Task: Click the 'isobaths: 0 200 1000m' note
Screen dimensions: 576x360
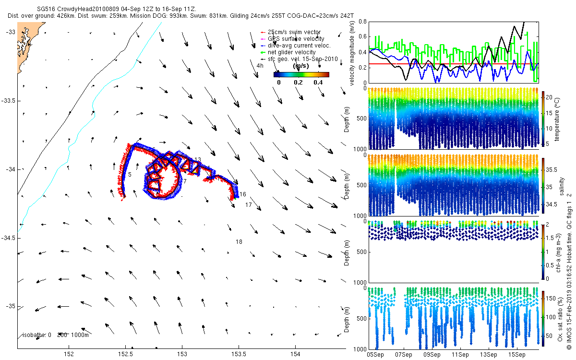Action: 56,335
